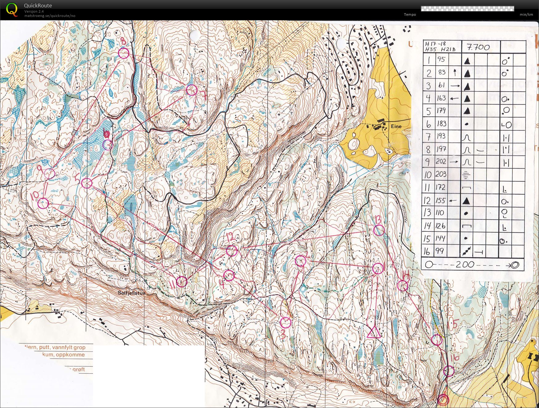
Task: Click control code 61 in table
Action: coord(442,85)
